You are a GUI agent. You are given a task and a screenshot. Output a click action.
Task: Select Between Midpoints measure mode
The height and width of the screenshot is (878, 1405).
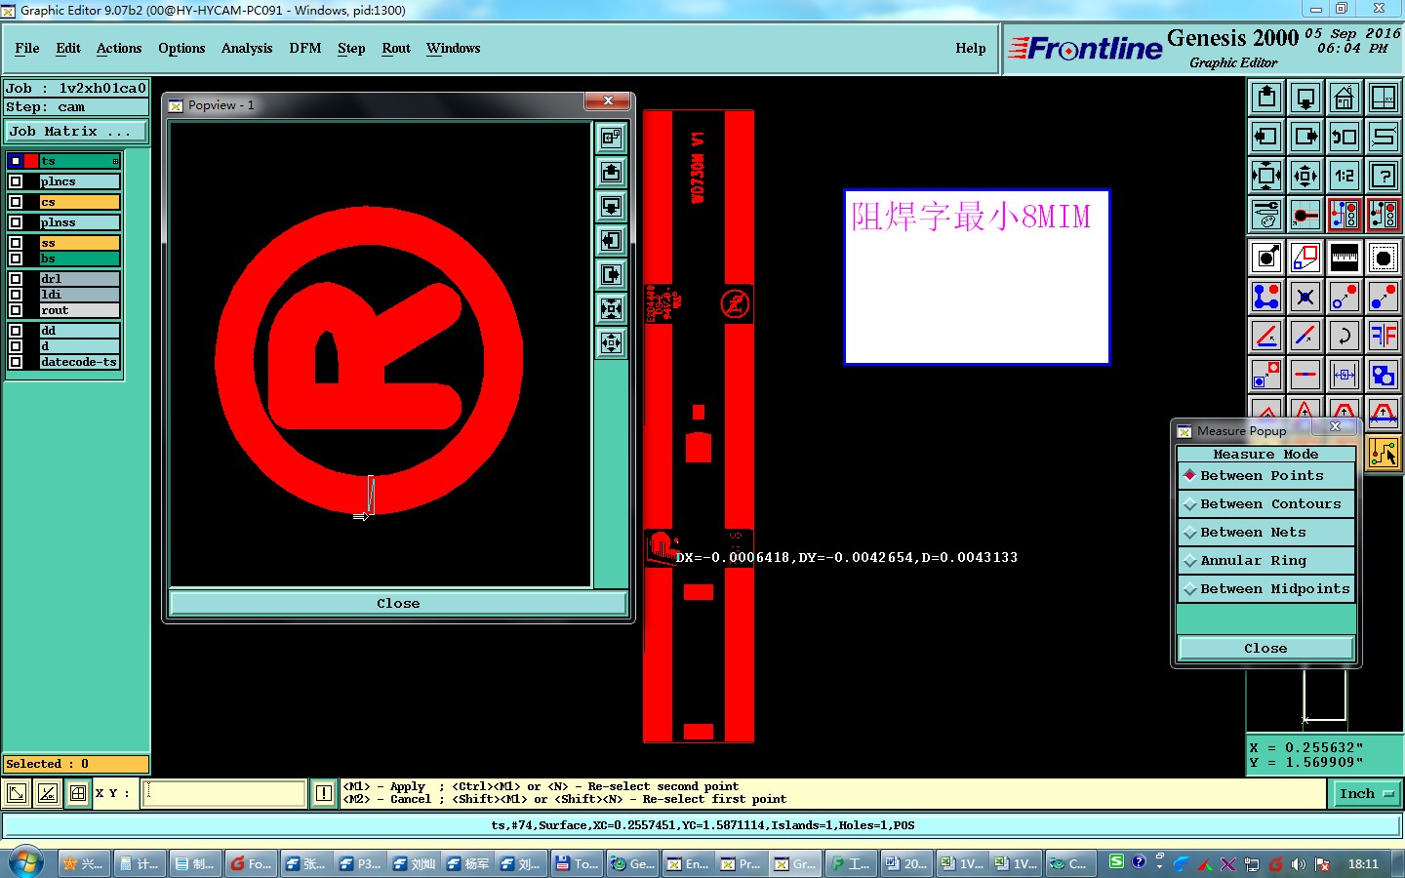click(x=1265, y=589)
